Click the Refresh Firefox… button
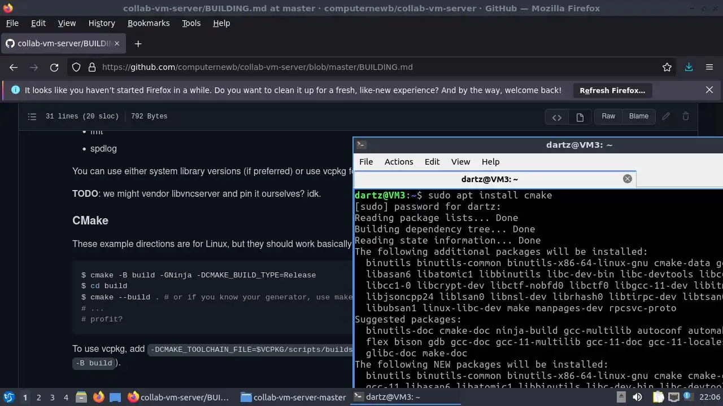This screenshot has width=723, height=406. pyautogui.click(x=612, y=90)
